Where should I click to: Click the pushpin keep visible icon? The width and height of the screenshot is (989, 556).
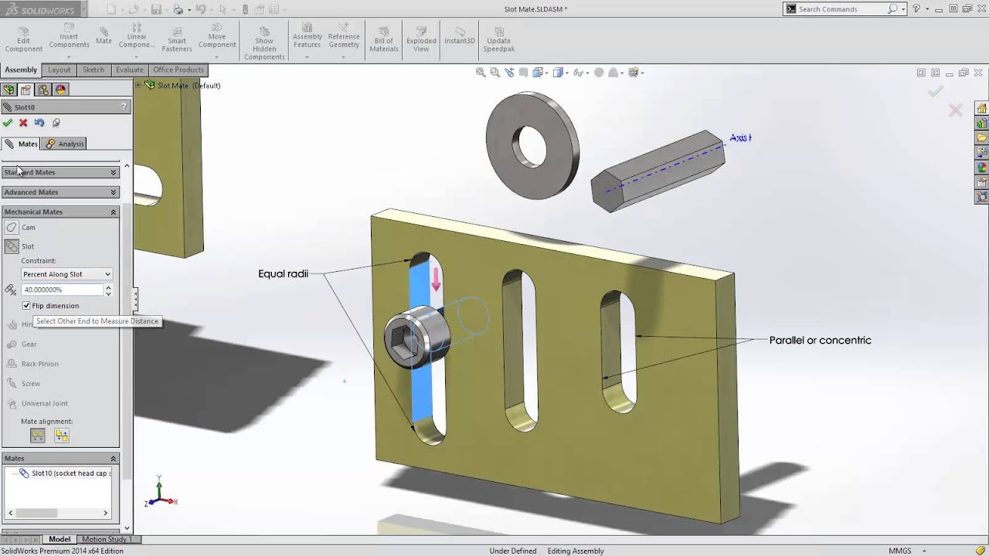click(x=56, y=123)
